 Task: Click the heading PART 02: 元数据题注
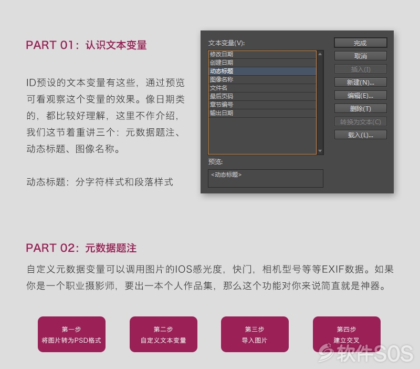pyautogui.click(x=81, y=248)
